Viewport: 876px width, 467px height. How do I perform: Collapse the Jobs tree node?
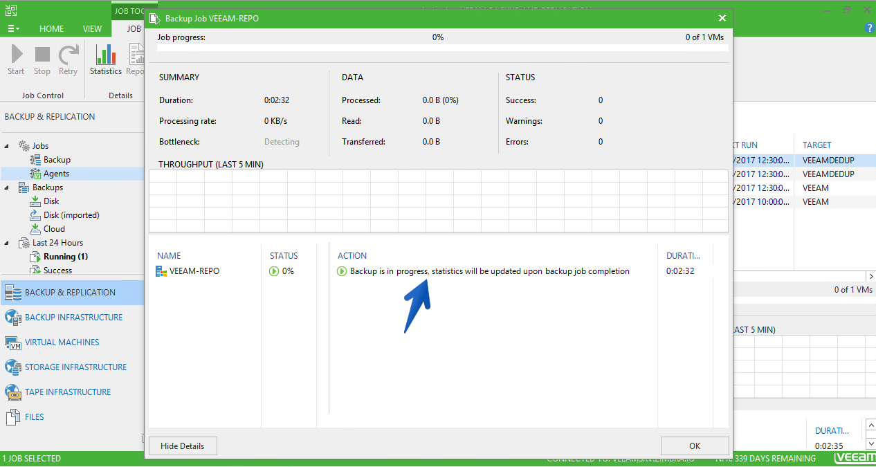[x=8, y=146]
